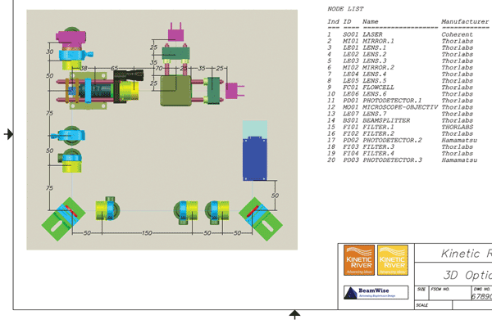Click the arrow marker on left border
The image size is (492, 324).
(x=9, y=134)
